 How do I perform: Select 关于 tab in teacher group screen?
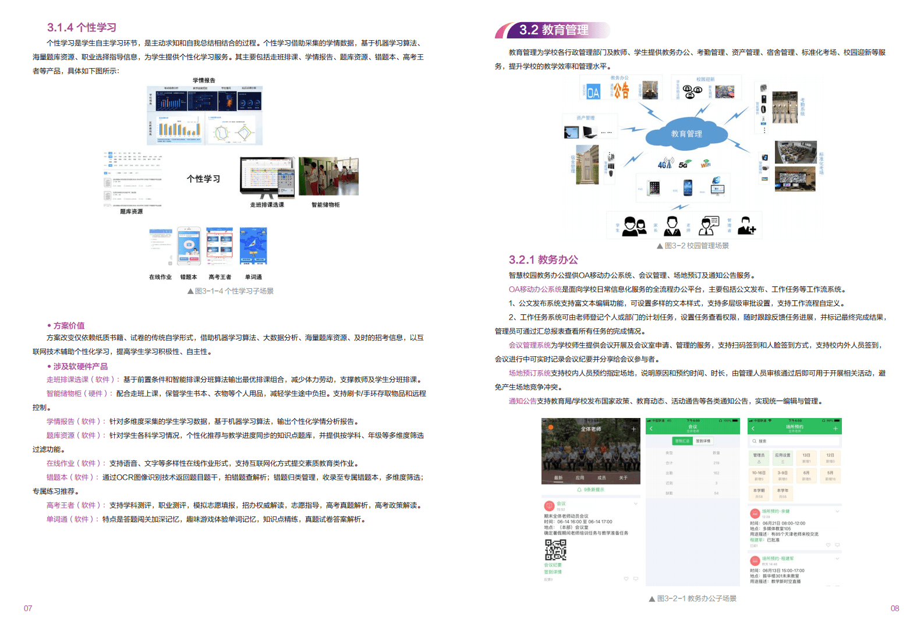tap(624, 478)
